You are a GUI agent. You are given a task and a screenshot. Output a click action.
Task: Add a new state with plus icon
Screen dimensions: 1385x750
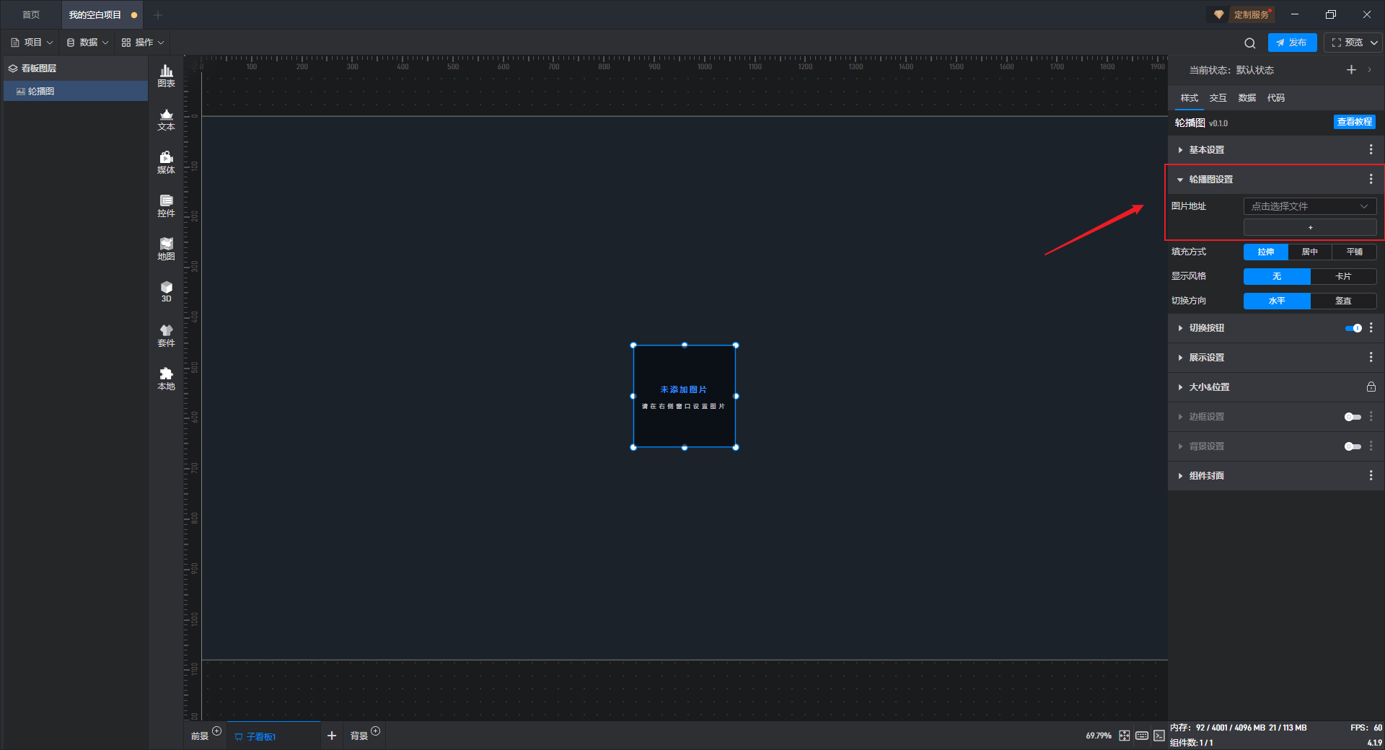point(1351,70)
